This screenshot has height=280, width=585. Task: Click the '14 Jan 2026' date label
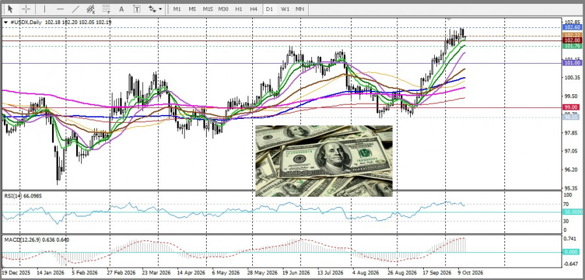point(52,272)
